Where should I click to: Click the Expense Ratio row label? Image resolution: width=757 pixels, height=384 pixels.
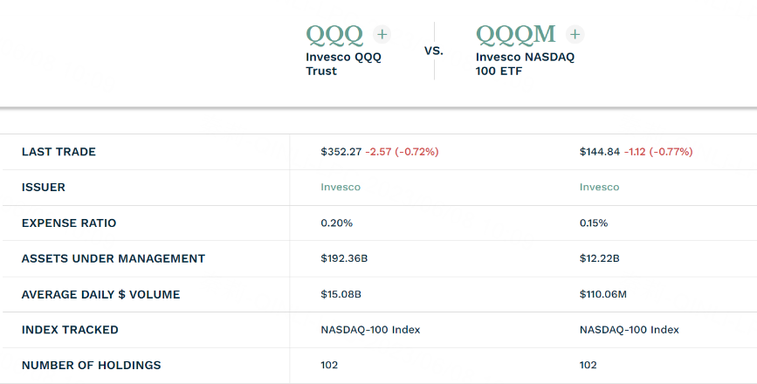(69, 223)
